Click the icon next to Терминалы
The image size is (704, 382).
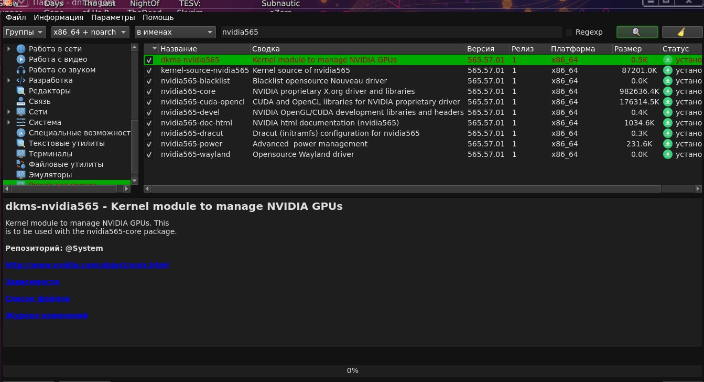click(21, 154)
